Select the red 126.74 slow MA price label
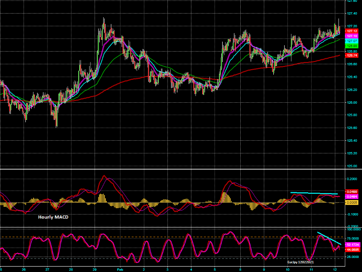The height and width of the screenshot is (272, 362). coord(352,55)
